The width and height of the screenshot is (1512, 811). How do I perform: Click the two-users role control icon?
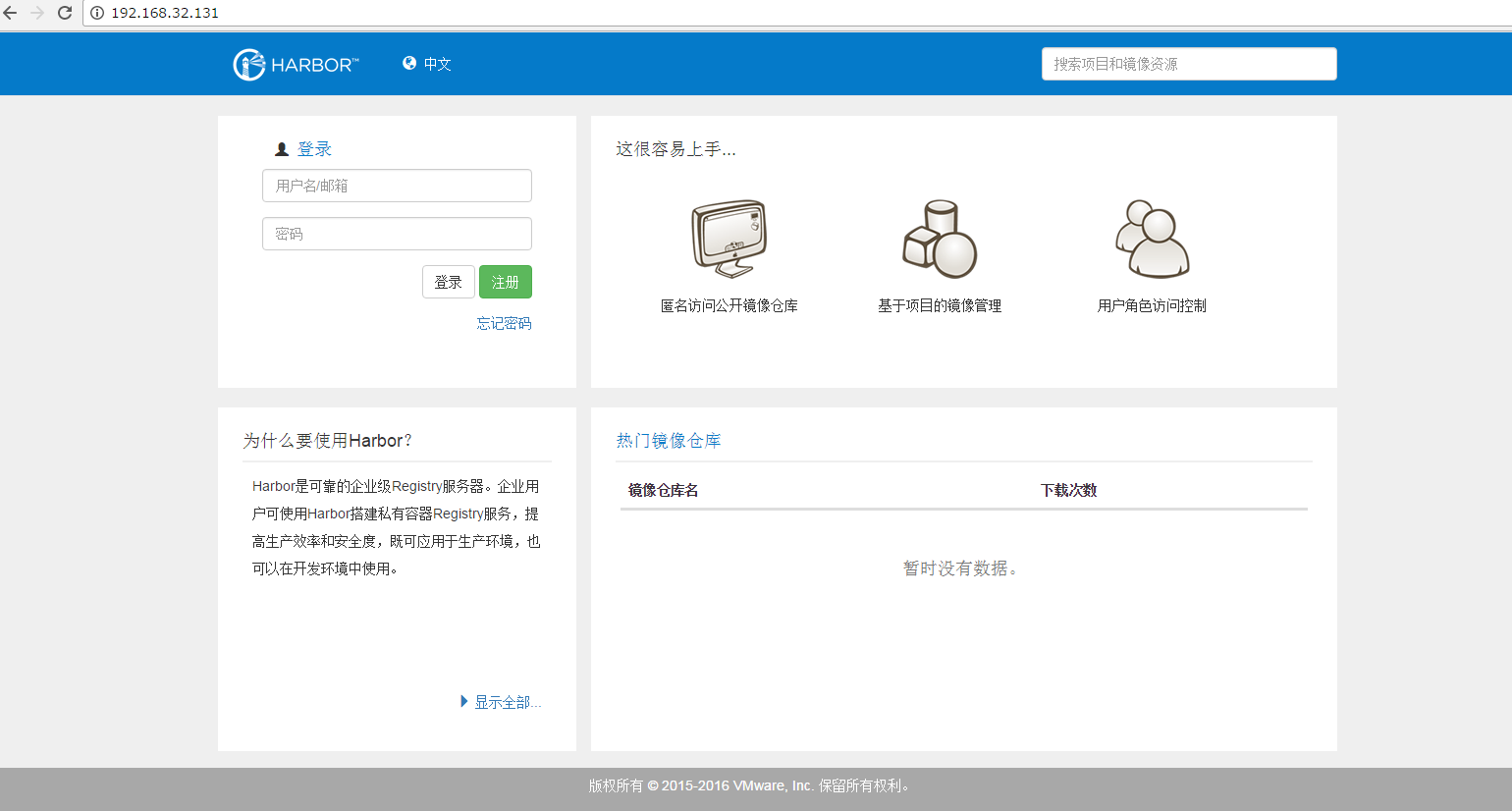(x=1152, y=239)
